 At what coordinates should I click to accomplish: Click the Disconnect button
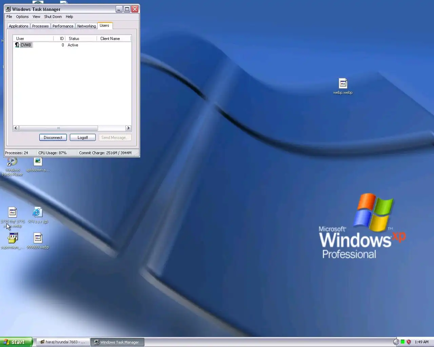click(53, 138)
